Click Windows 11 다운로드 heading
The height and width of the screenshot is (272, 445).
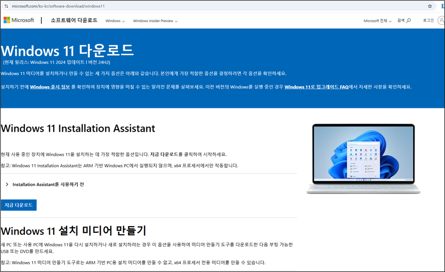(x=67, y=51)
